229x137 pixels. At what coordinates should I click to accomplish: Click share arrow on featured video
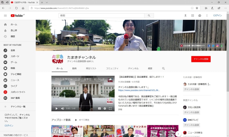pyautogui.click(x=110, y=79)
